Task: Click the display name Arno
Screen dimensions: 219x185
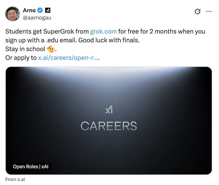Action: [x=29, y=10]
